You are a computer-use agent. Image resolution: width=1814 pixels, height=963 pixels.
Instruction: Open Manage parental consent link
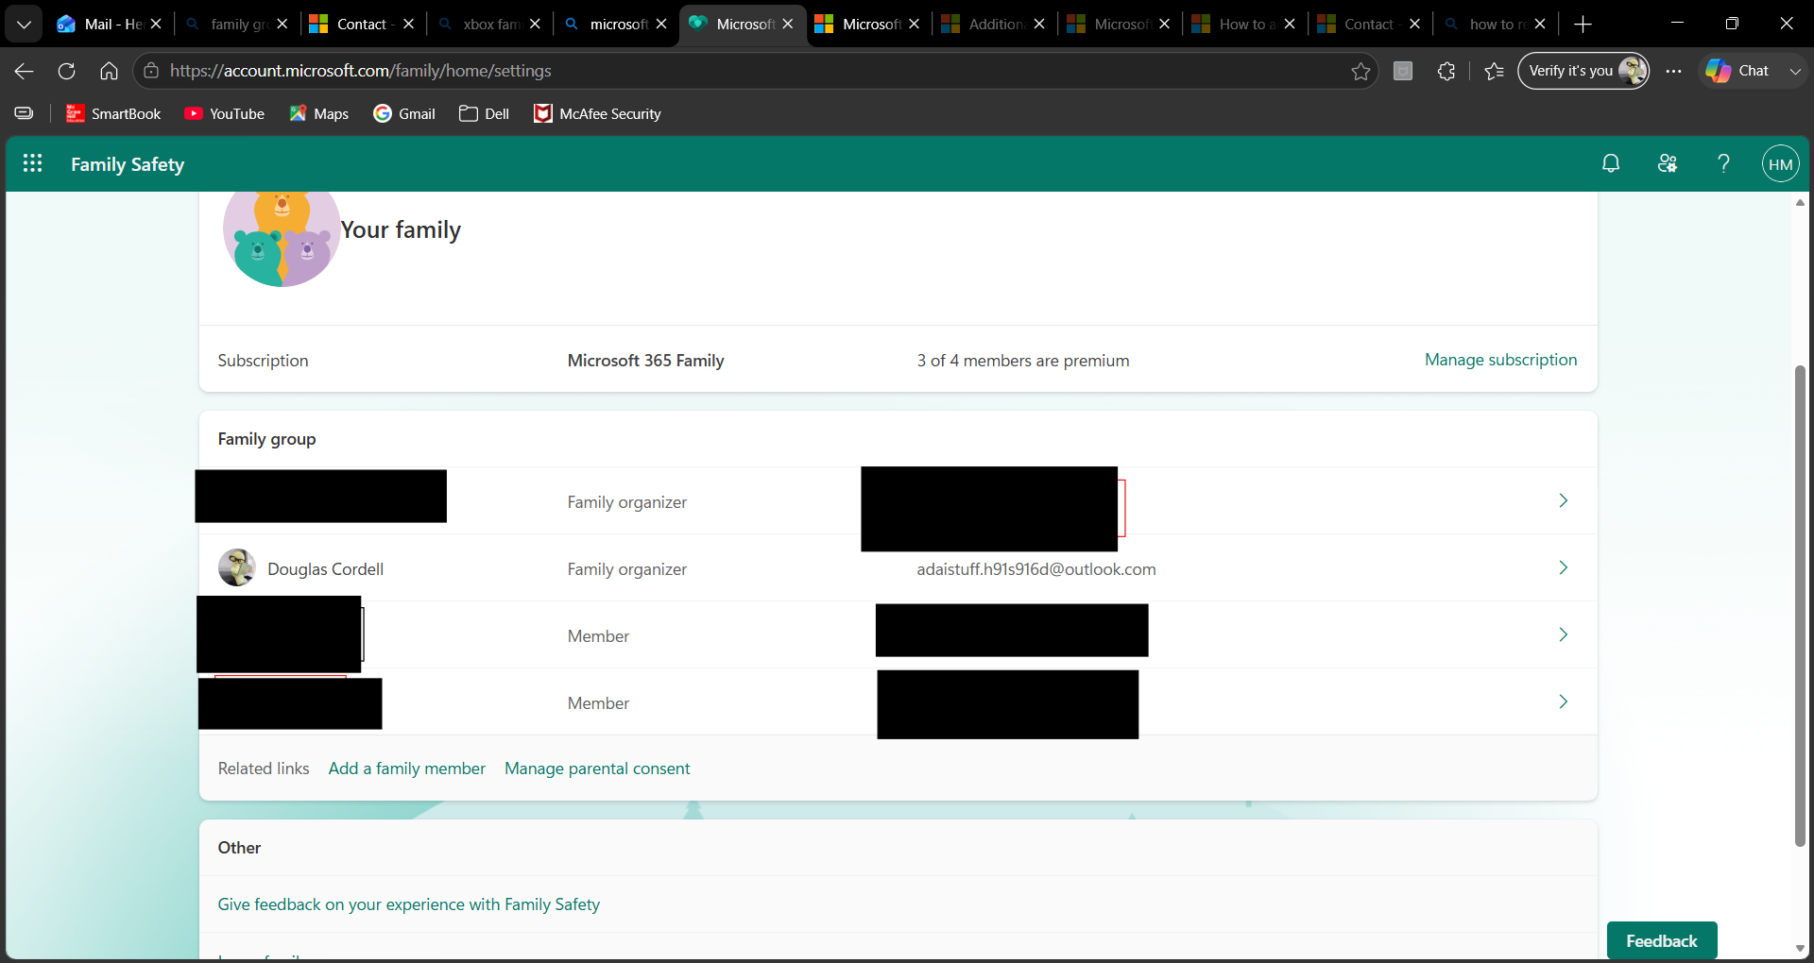597,769
